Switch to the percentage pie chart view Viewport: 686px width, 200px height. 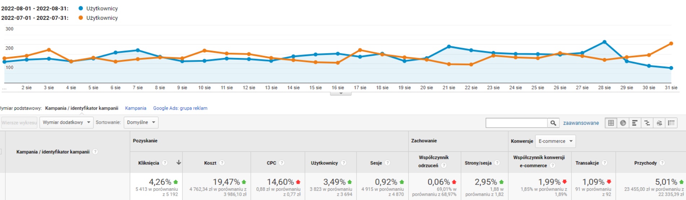623,123
